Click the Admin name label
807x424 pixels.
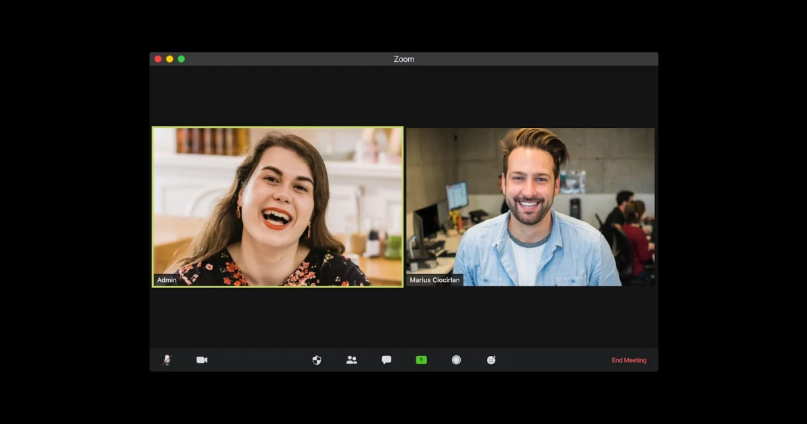[166, 280]
